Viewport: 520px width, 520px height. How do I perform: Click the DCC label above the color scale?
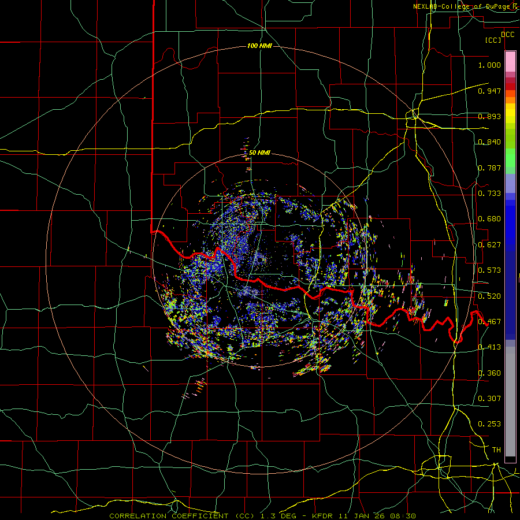507,35
